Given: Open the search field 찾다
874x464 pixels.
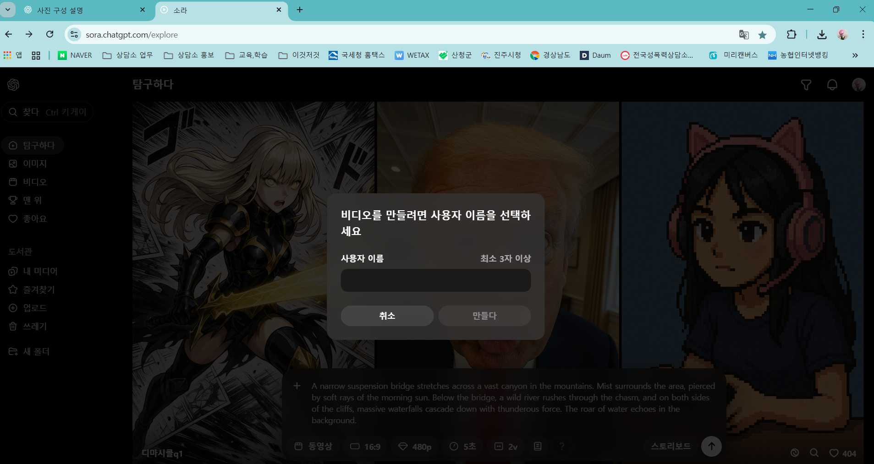Looking at the screenshot, I should coord(48,112).
